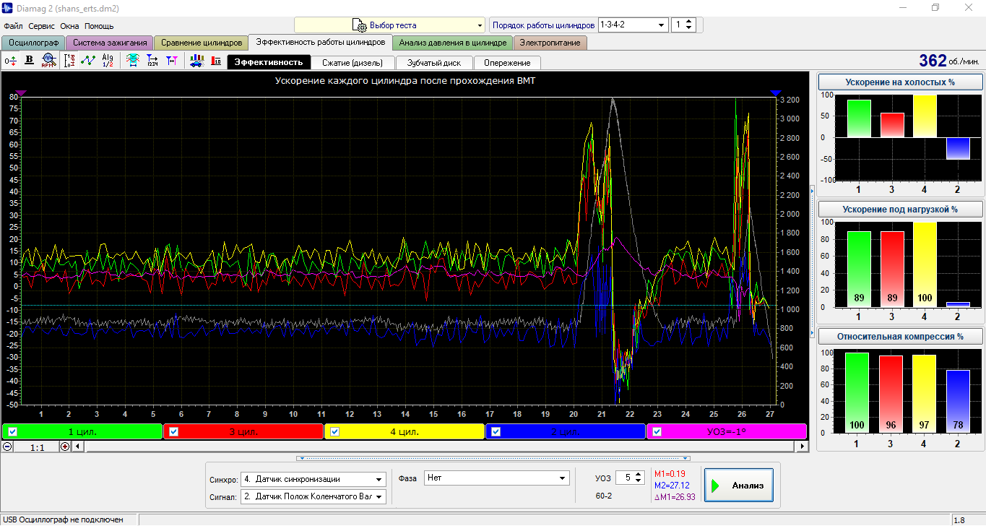Open the Выбор теста dropdown
This screenshot has height=526, width=986.
click(480, 25)
